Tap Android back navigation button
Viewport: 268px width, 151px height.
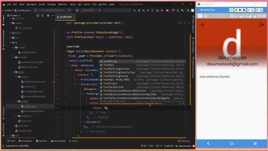(208, 143)
